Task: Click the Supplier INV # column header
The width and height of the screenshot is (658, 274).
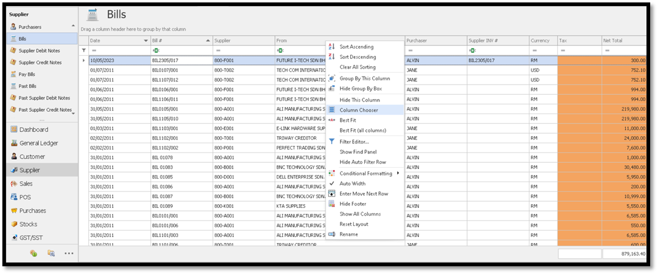Action: (497, 41)
